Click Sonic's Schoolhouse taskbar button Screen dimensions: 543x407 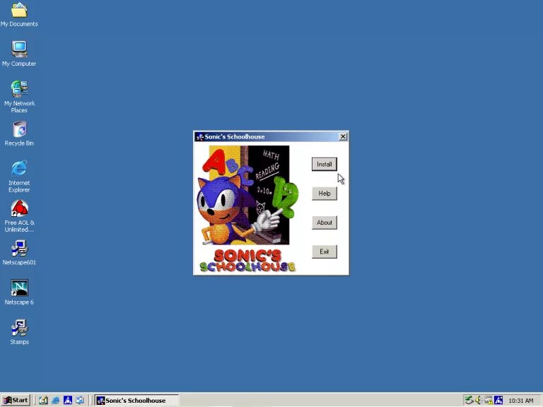(136, 401)
